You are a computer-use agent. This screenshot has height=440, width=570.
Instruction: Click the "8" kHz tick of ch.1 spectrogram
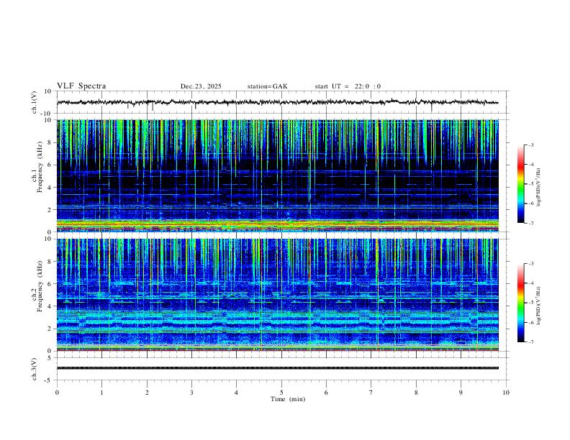50,142
